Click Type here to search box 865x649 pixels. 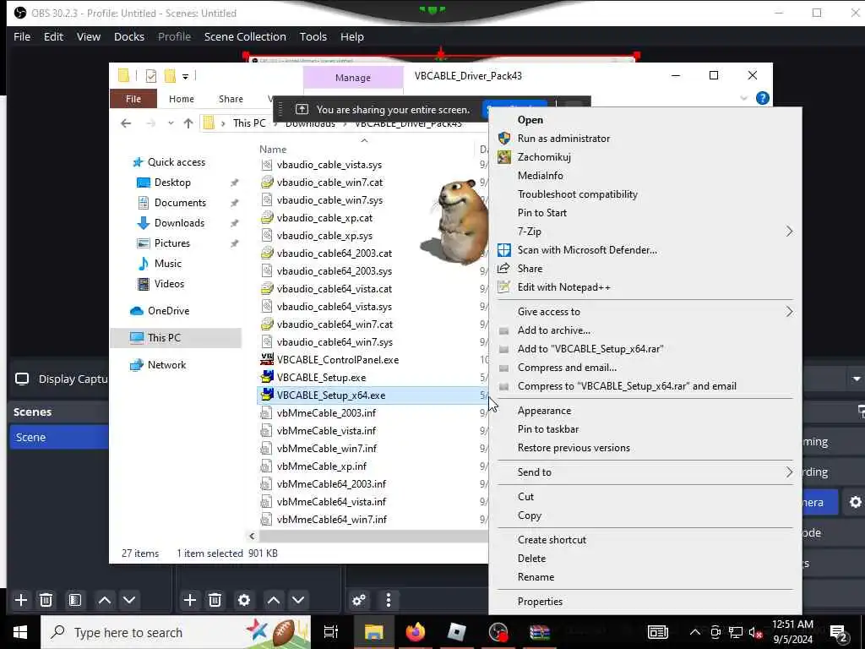coord(176,632)
